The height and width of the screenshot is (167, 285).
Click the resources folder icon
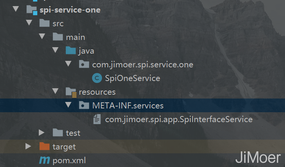coord(70,92)
